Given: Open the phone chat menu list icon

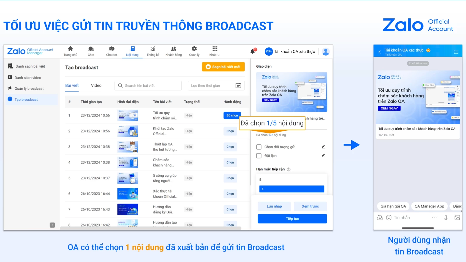Looking at the screenshot, I should tap(456, 52).
